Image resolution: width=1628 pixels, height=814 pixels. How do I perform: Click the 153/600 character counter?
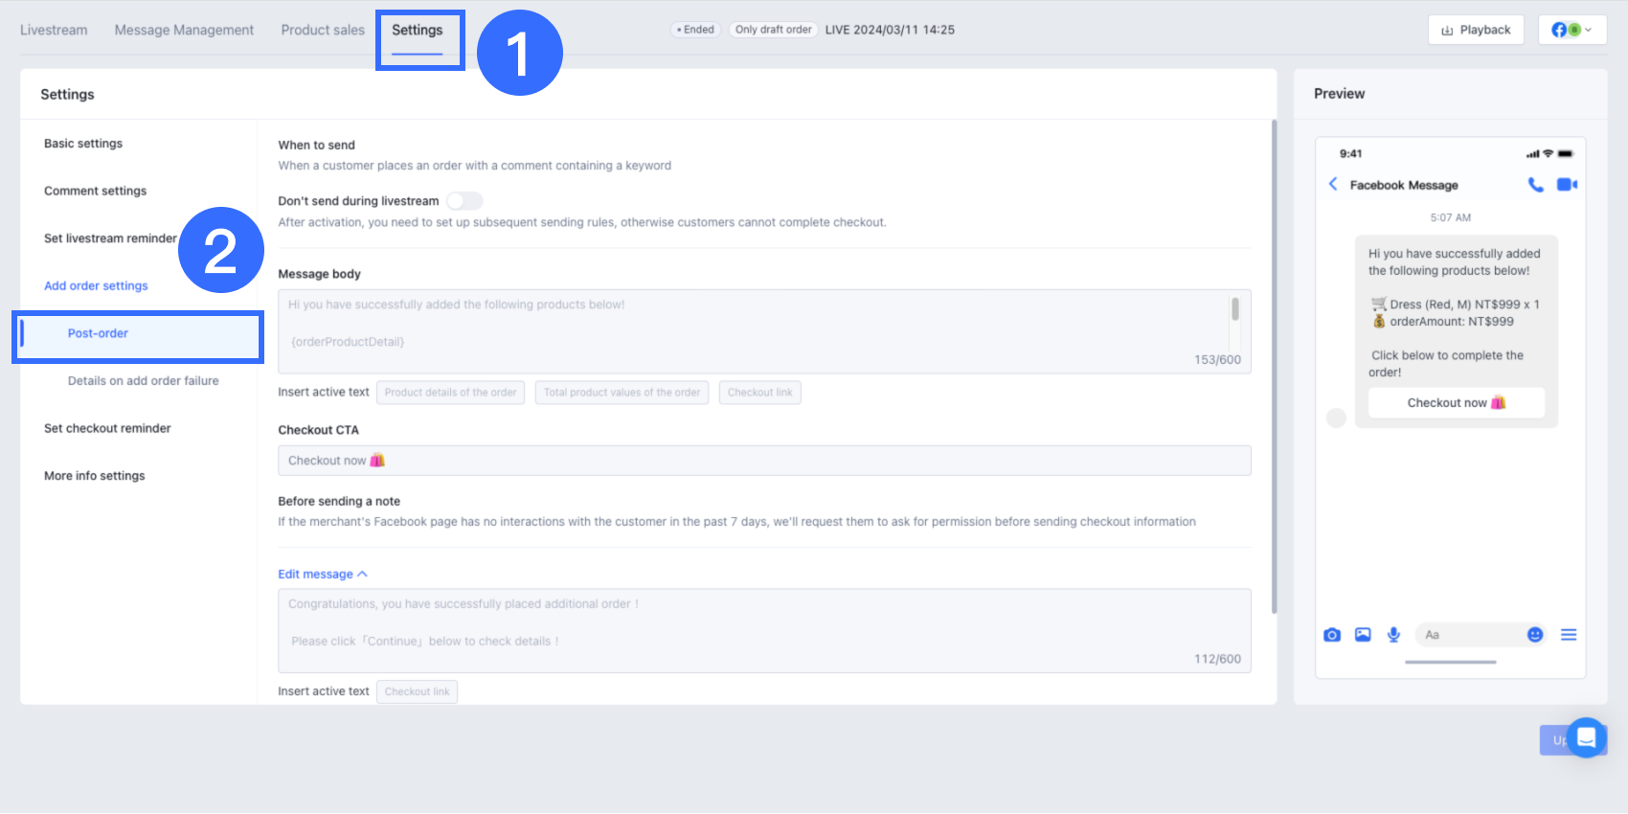click(x=1217, y=360)
